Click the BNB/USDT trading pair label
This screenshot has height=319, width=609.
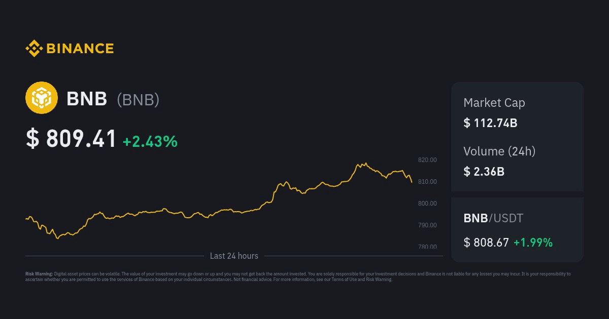click(493, 218)
